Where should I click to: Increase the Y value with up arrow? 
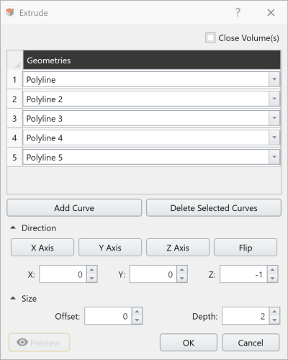pyautogui.click(x=182, y=270)
